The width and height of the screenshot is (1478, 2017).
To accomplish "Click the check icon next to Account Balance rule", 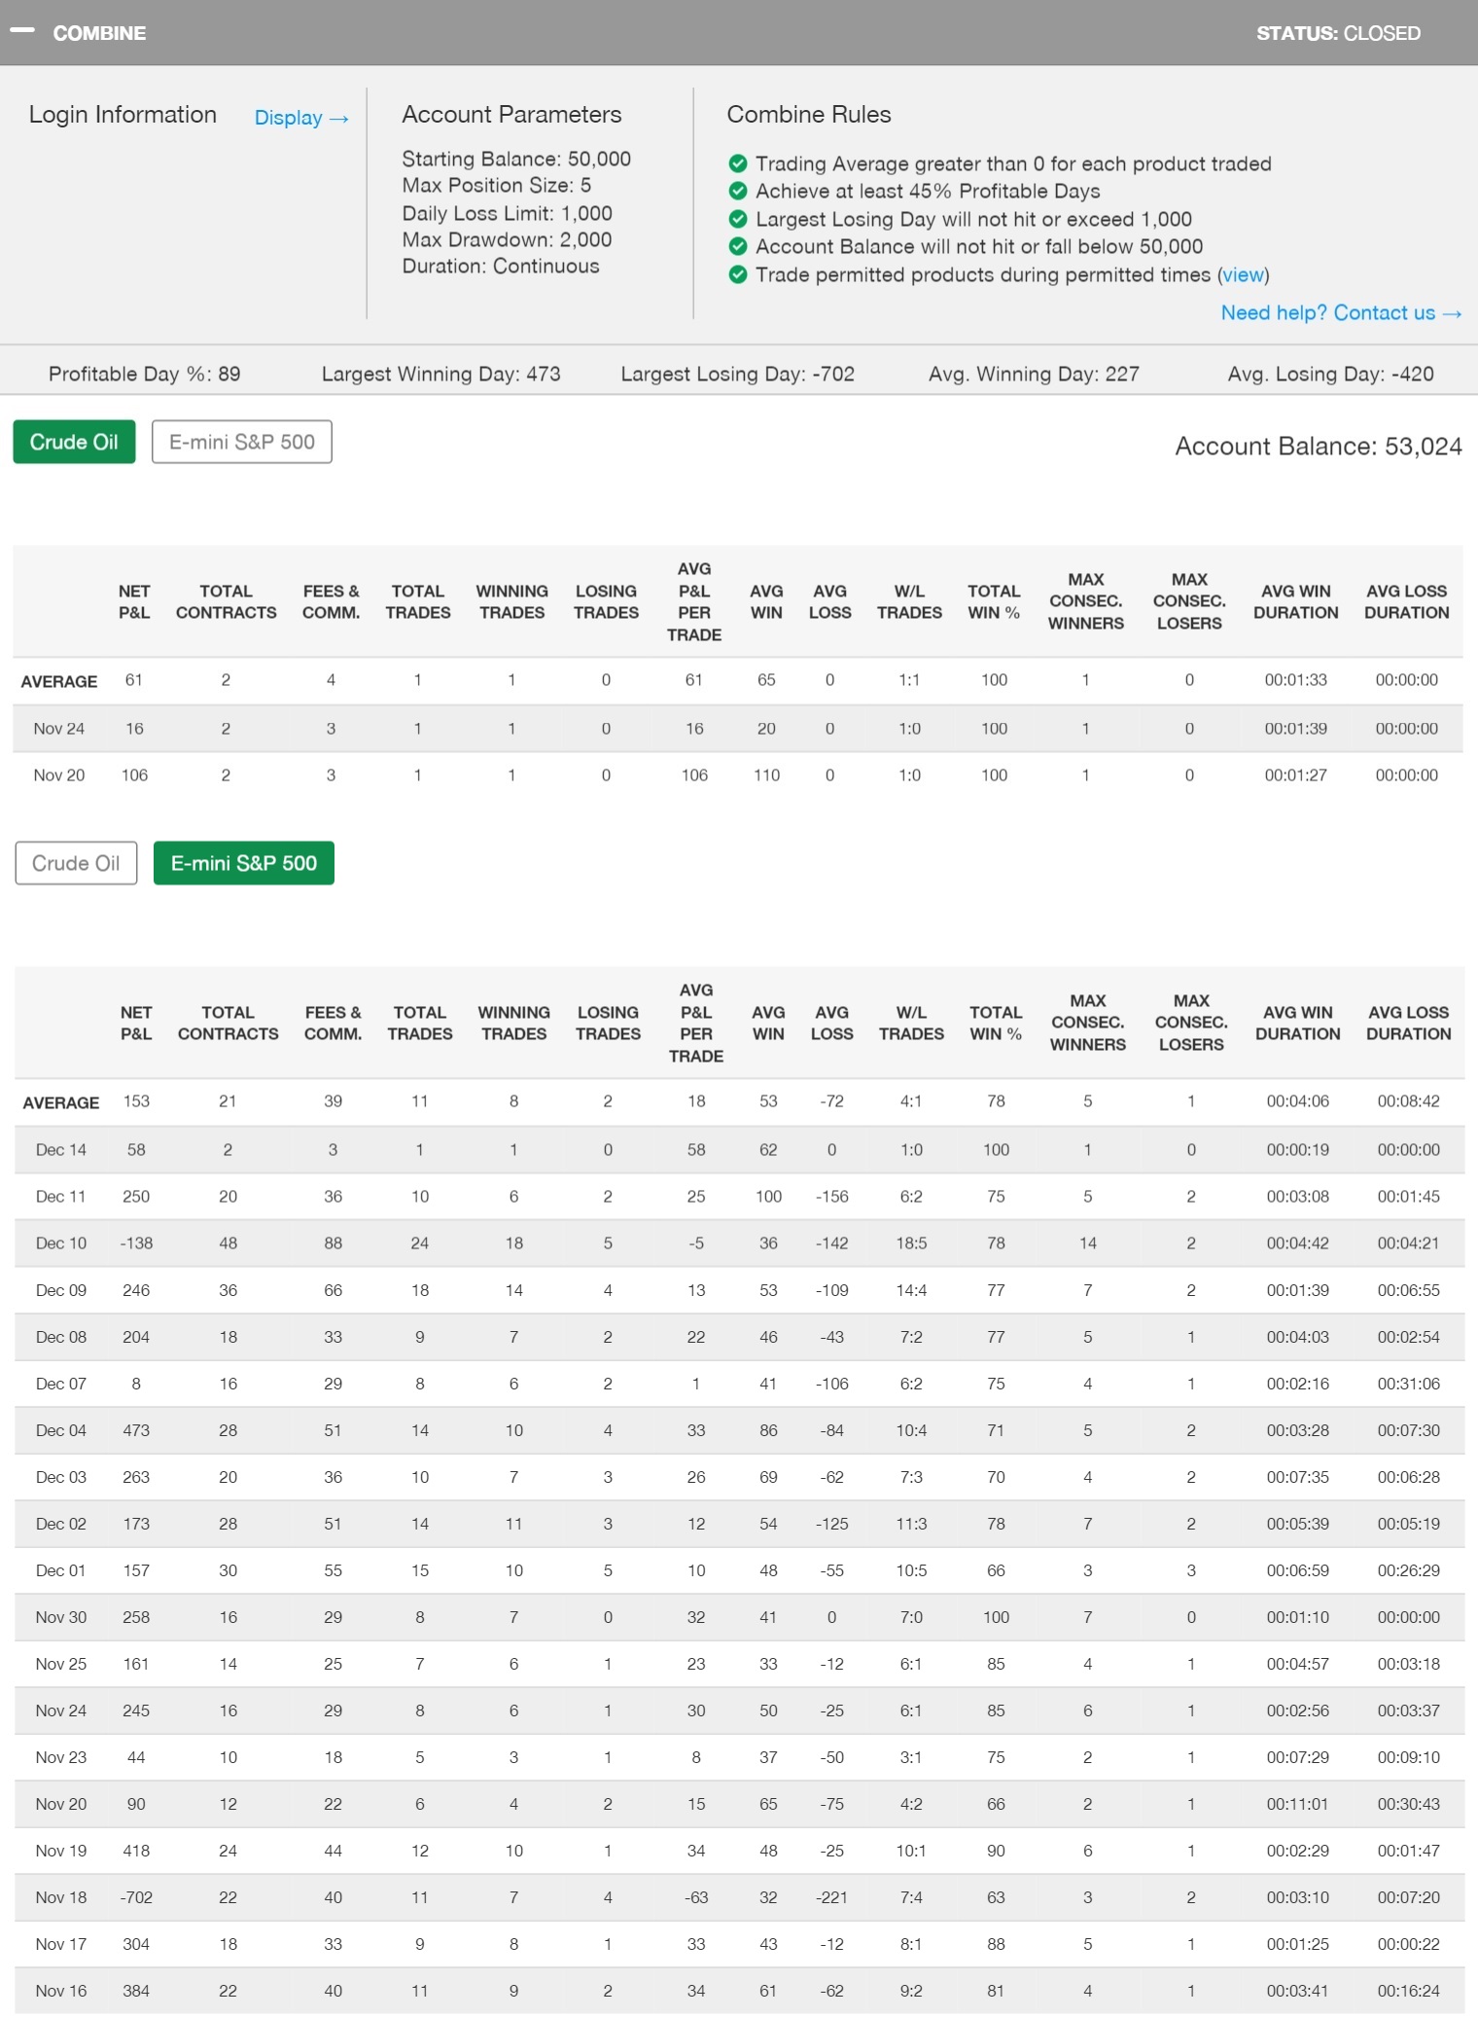I will coord(738,246).
